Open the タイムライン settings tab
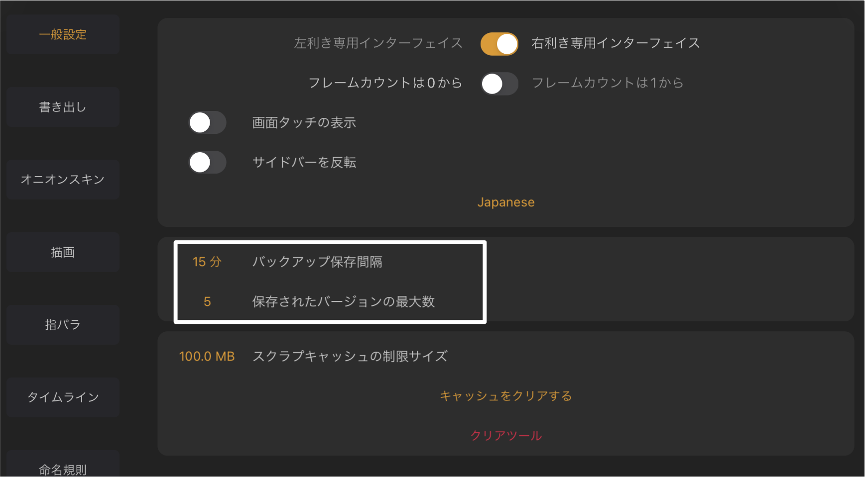 (x=63, y=397)
